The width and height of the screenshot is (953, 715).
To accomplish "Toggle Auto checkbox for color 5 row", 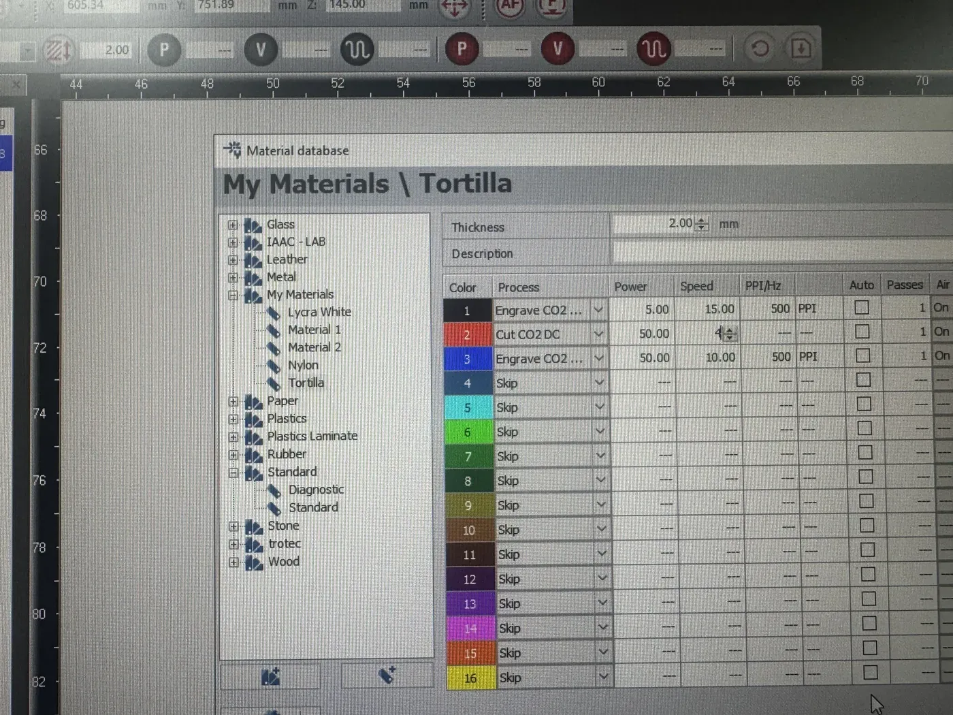I will [x=865, y=404].
